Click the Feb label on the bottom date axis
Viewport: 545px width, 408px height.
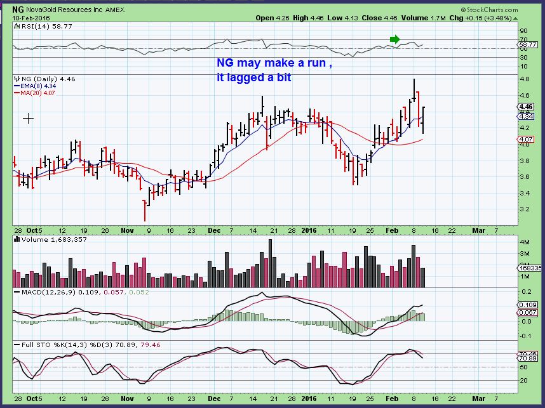tap(392, 398)
